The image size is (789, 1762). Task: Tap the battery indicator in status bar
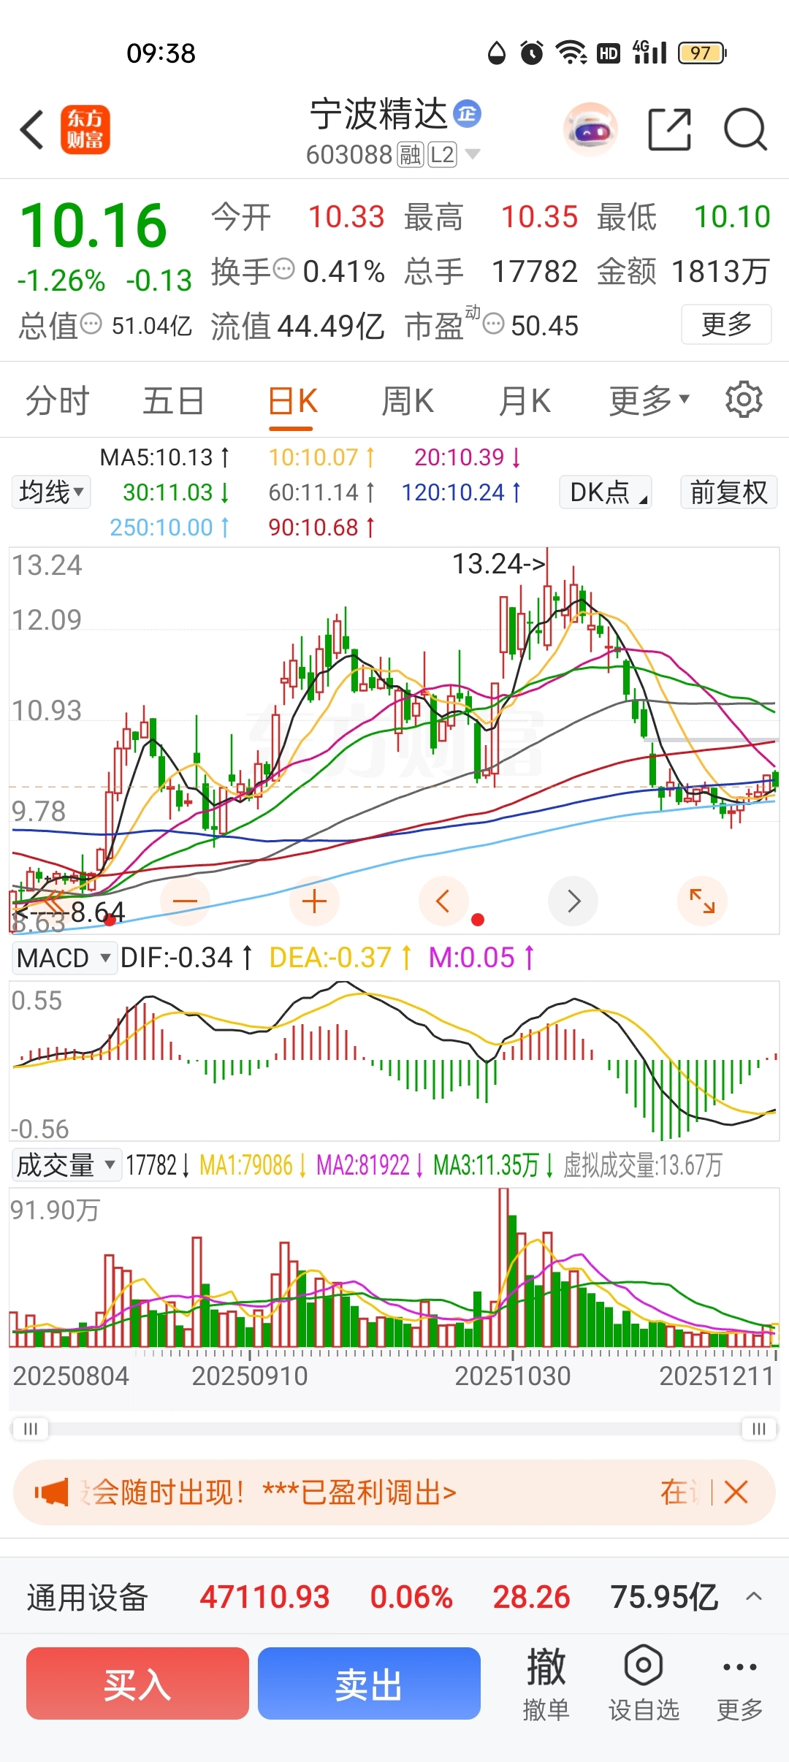[701, 53]
